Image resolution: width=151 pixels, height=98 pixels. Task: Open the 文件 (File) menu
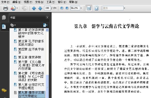[5, 2]
